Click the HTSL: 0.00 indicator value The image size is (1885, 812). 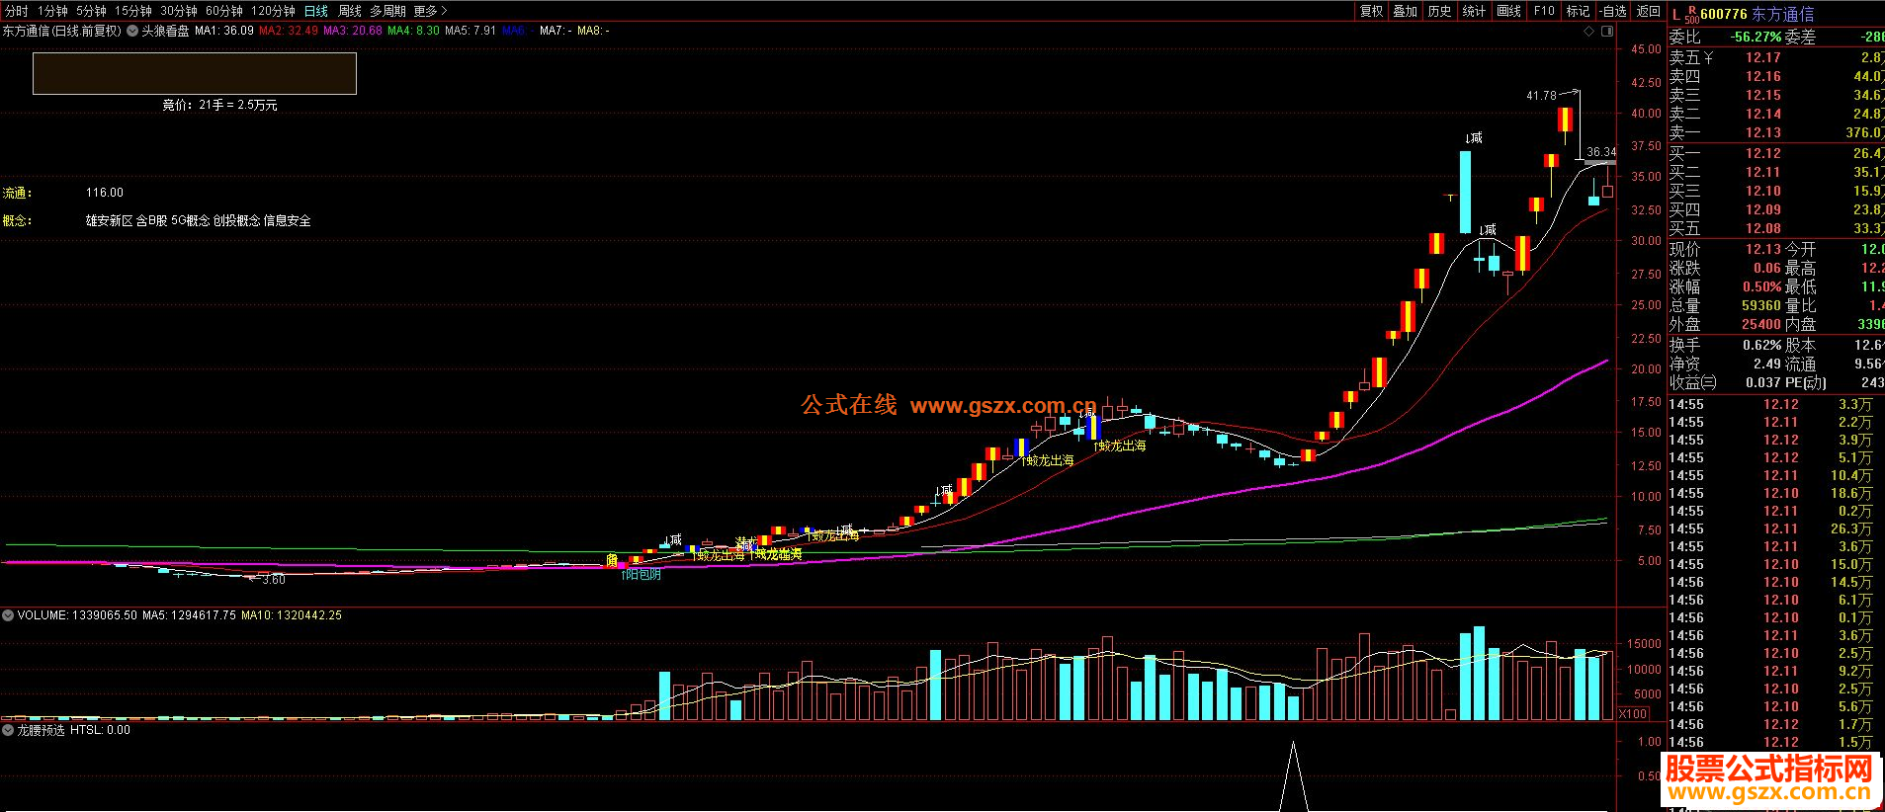(x=100, y=730)
